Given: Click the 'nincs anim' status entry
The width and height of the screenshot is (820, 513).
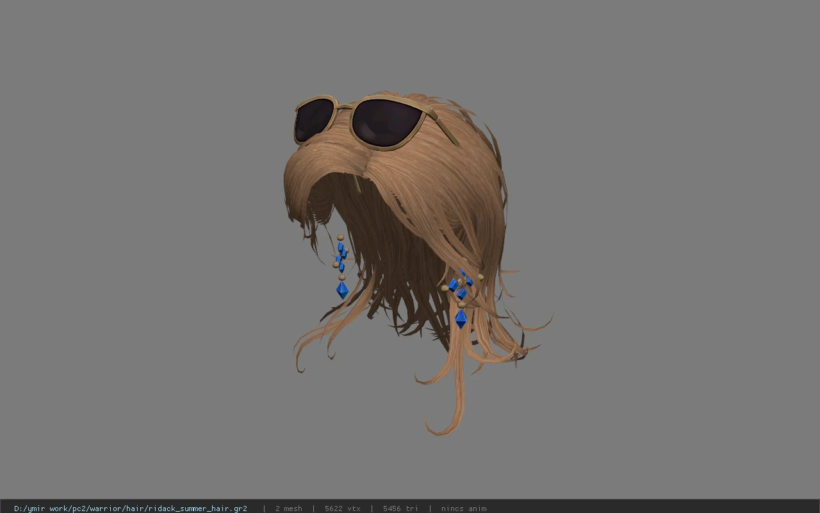Looking at the screenshot, I should click(x=464, y=509).
